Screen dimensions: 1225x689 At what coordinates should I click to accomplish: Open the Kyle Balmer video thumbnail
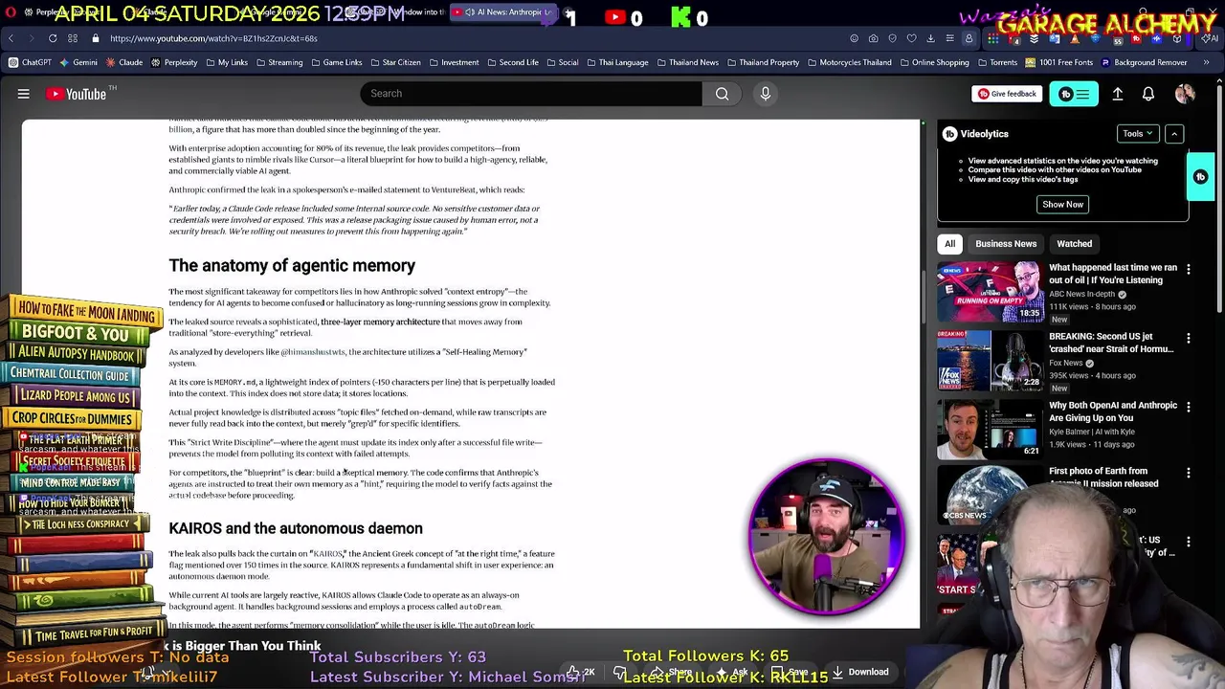tap(990, 429)
